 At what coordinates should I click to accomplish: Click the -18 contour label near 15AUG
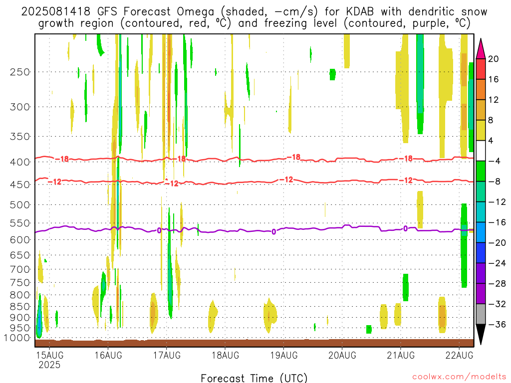point(62,159)
